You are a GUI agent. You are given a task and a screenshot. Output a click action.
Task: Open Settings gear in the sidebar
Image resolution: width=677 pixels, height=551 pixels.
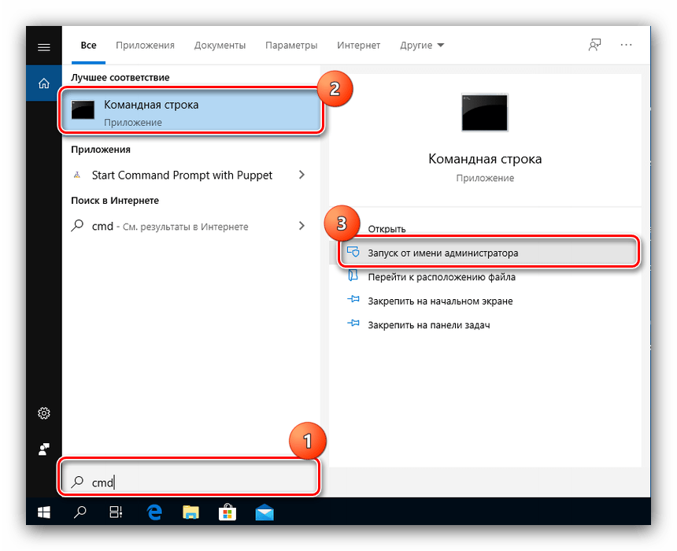coord(43,413)
